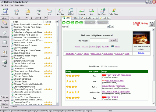The image size is (156, 112).
Task: Click the fourth green browser circle button
Action: coord(77,23)
